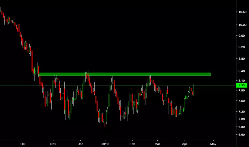This screenshot has width=249, height=147.
Task: Click the Oct label on time axis
Action: tap(23, 144)
